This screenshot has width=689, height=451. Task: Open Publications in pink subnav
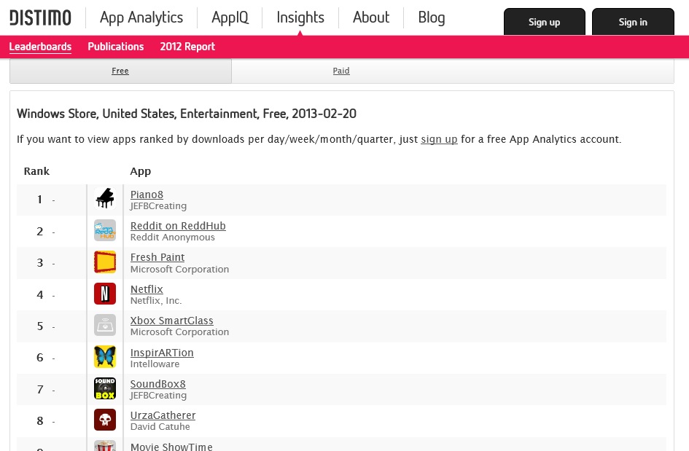point(116,47)
